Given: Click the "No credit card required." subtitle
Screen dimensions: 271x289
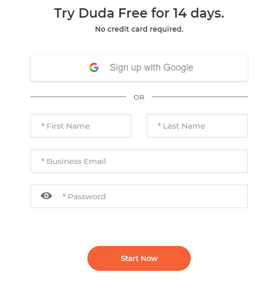Looking at the screenshot, I should (139, 29).
